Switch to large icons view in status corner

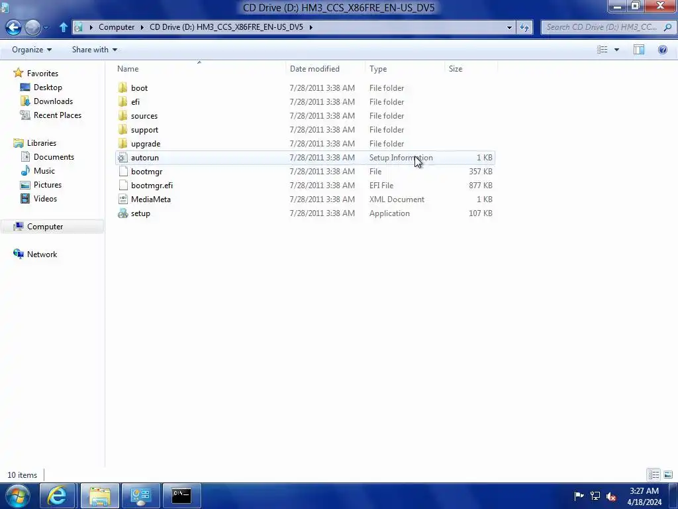(x=668, y=475)
